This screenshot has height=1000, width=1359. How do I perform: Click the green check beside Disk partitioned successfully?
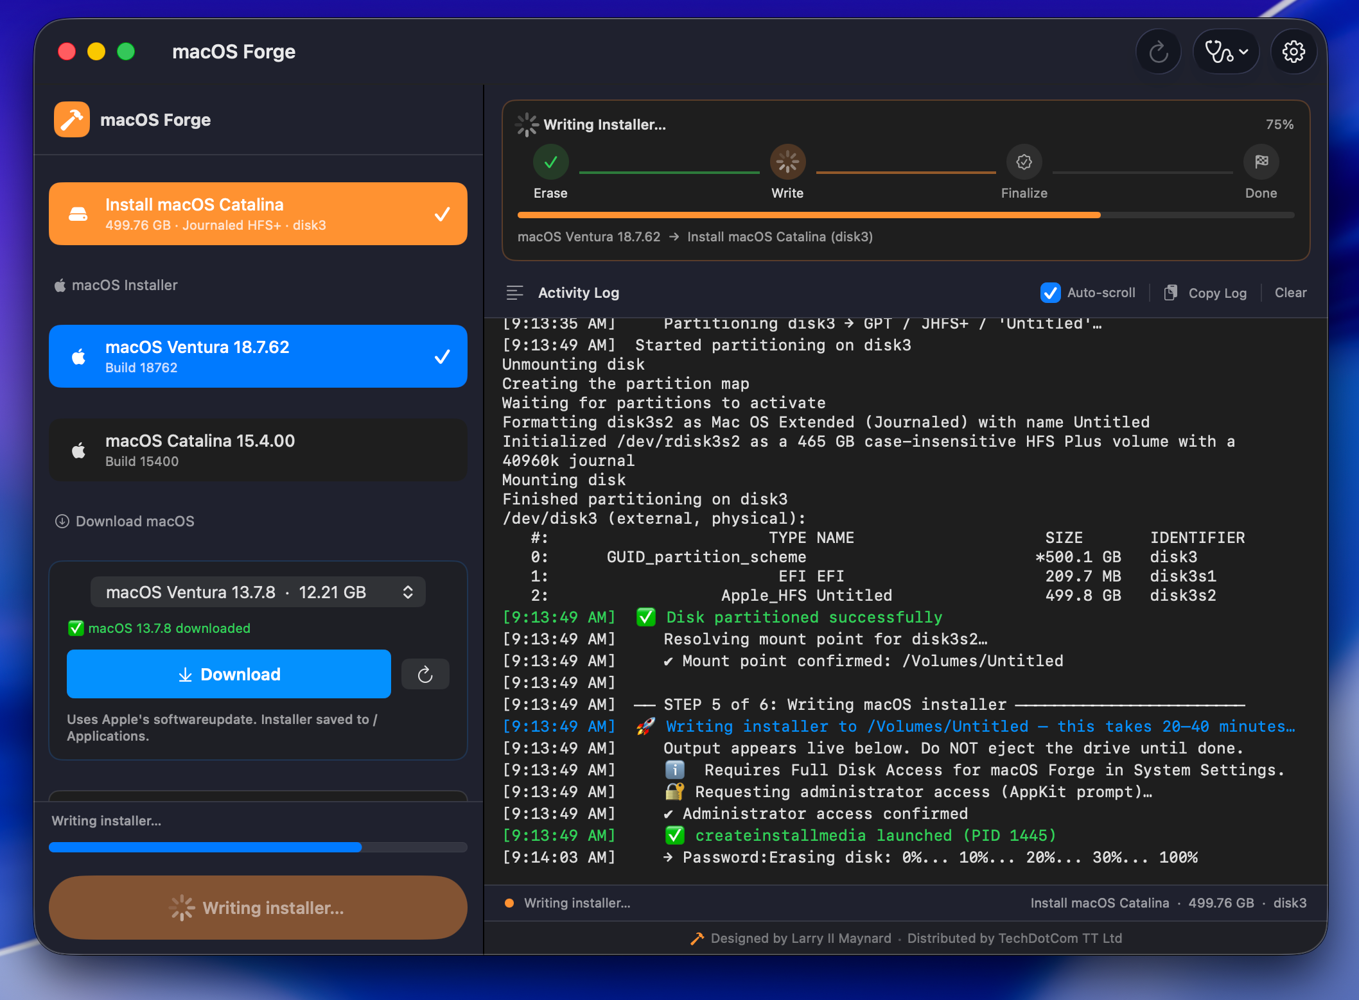coord(645,617)
